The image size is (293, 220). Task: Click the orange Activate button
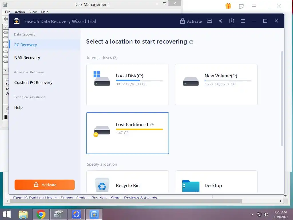[44, 185]
